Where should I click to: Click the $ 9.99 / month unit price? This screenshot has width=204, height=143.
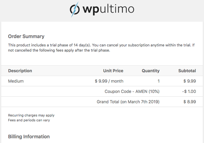[109, 81]
